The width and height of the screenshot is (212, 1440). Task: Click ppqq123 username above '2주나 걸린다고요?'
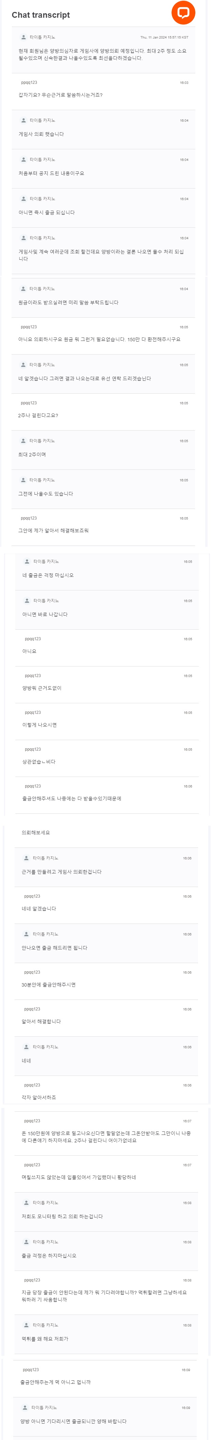tap(29, 403)
